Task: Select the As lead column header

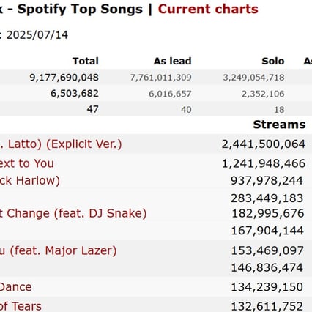Action: [x=173, y=61]
